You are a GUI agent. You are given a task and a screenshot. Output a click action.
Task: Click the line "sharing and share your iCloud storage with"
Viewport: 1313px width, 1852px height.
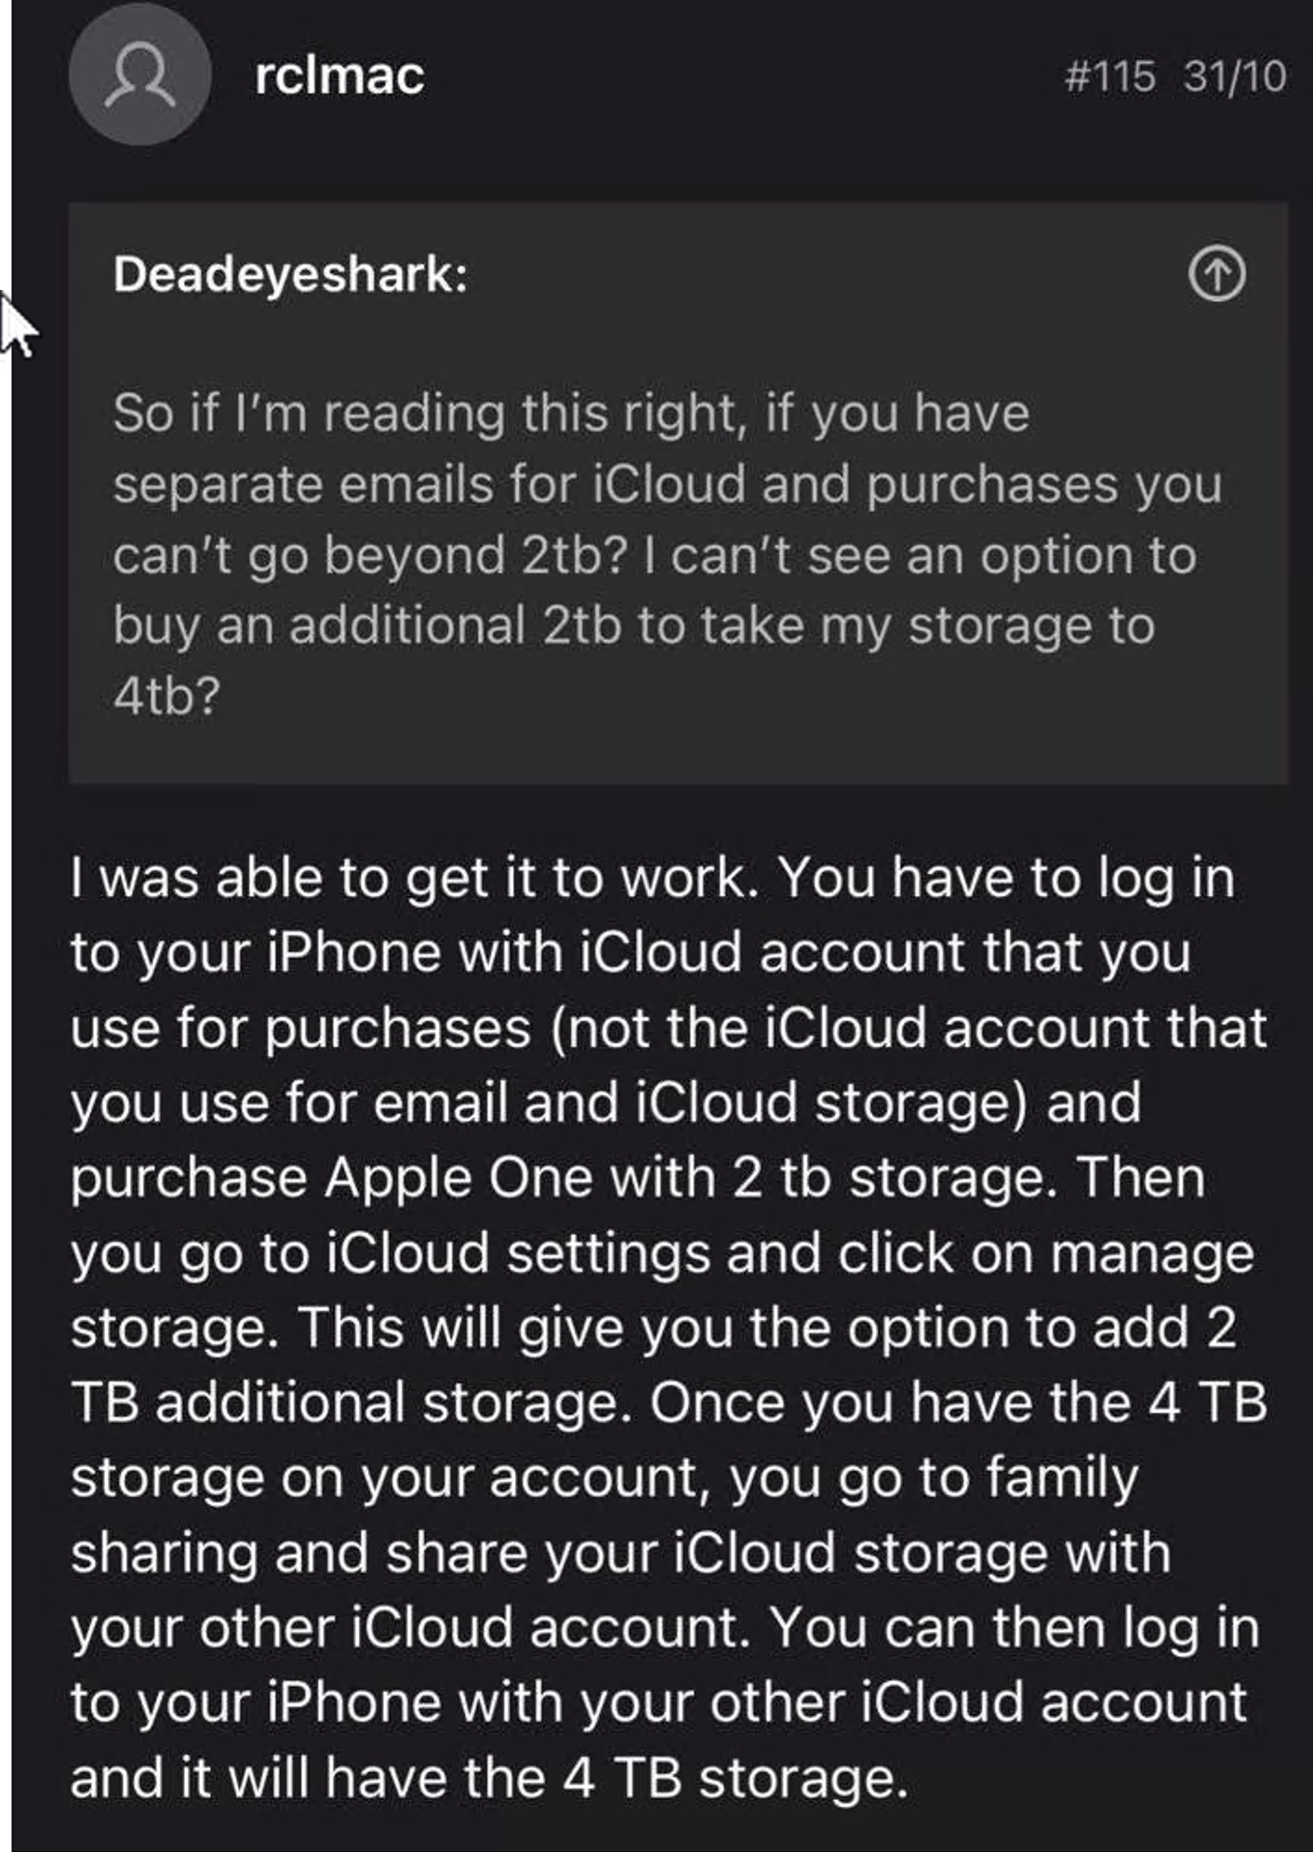point(620,1554)
